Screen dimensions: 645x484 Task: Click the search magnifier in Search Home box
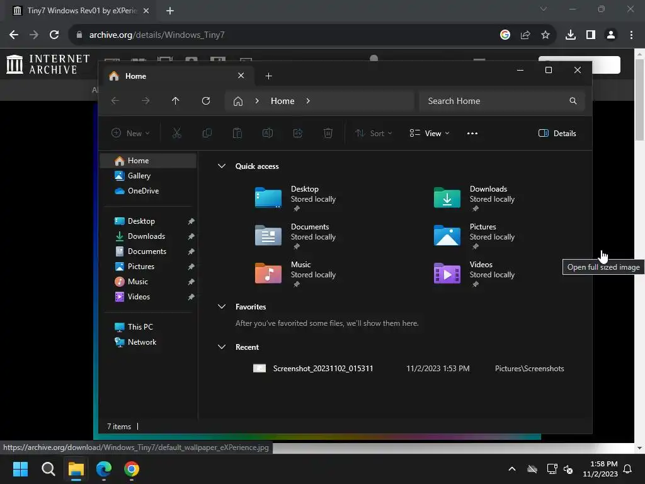point(573,101)
